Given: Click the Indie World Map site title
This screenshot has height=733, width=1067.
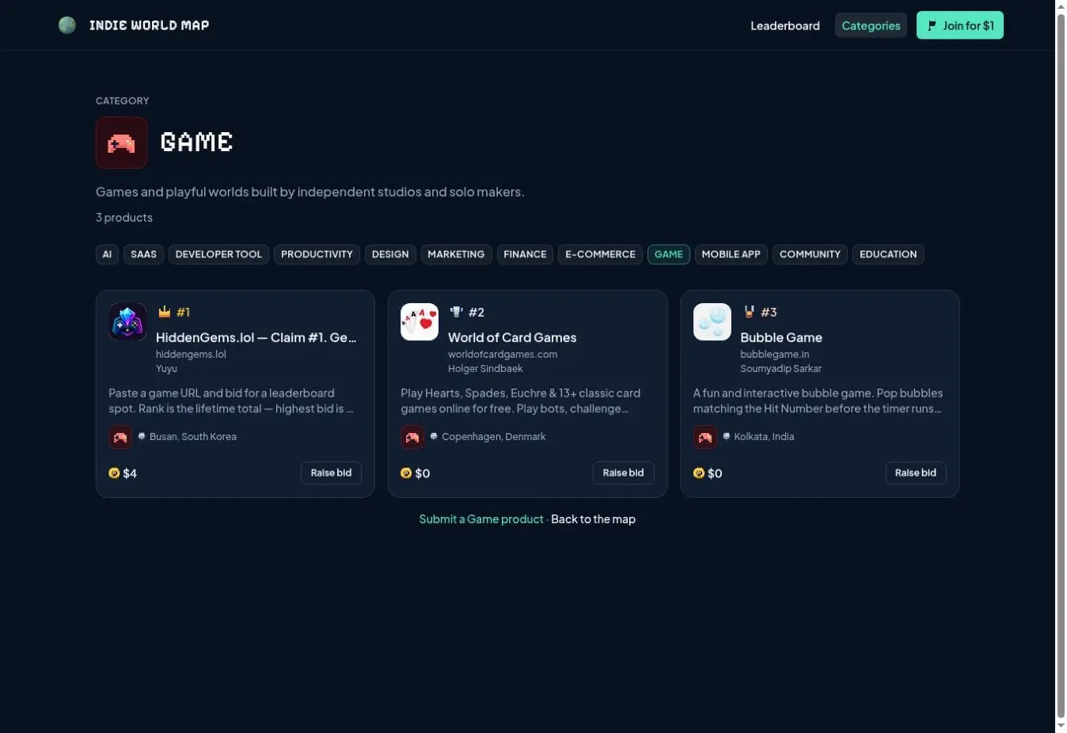Looking at the screenshot, I should 150,25.
